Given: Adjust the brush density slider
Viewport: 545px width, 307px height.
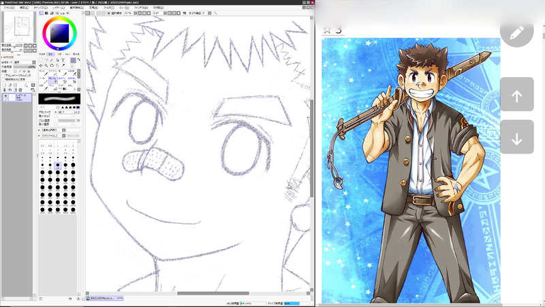Looking at the screenshot, I should coord(69,121).
